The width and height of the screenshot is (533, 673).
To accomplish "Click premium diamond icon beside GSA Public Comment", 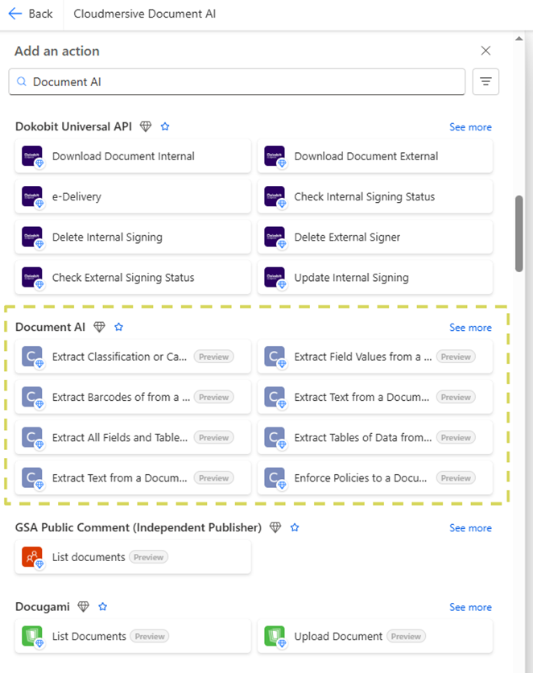I will (275, 527).
